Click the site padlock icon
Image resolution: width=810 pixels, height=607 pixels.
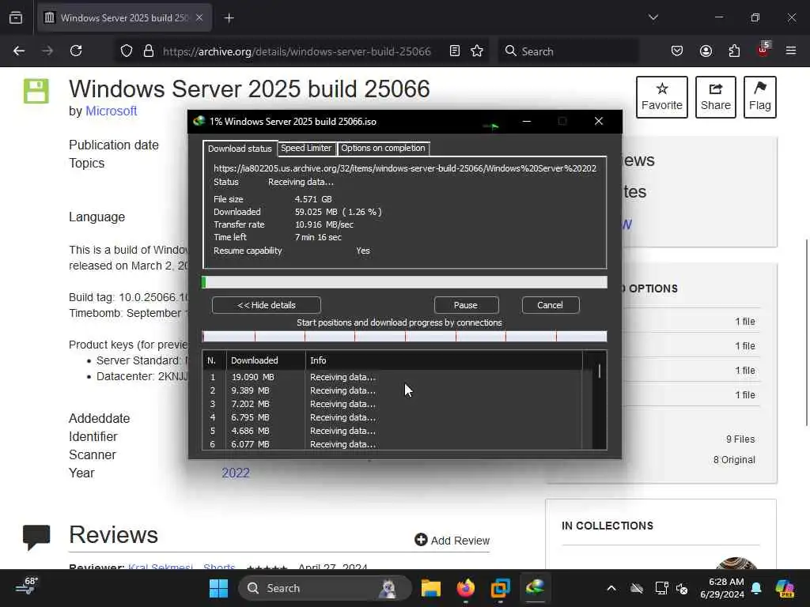coord(149,51)
